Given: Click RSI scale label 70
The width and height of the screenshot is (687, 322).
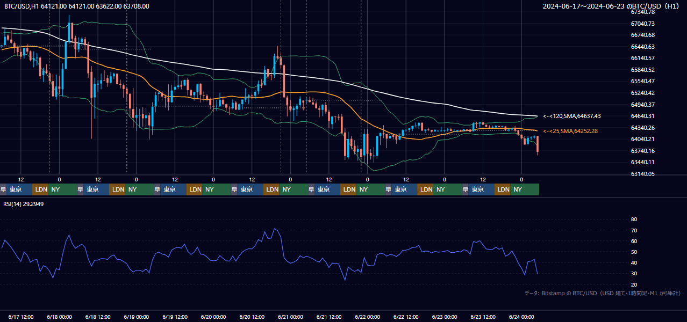Looking at the screenshot, I should [634, 230].
